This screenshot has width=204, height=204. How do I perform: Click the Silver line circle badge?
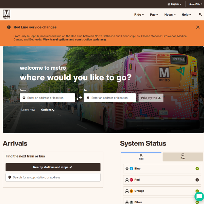pyautogui.click(x=131, y=202)
